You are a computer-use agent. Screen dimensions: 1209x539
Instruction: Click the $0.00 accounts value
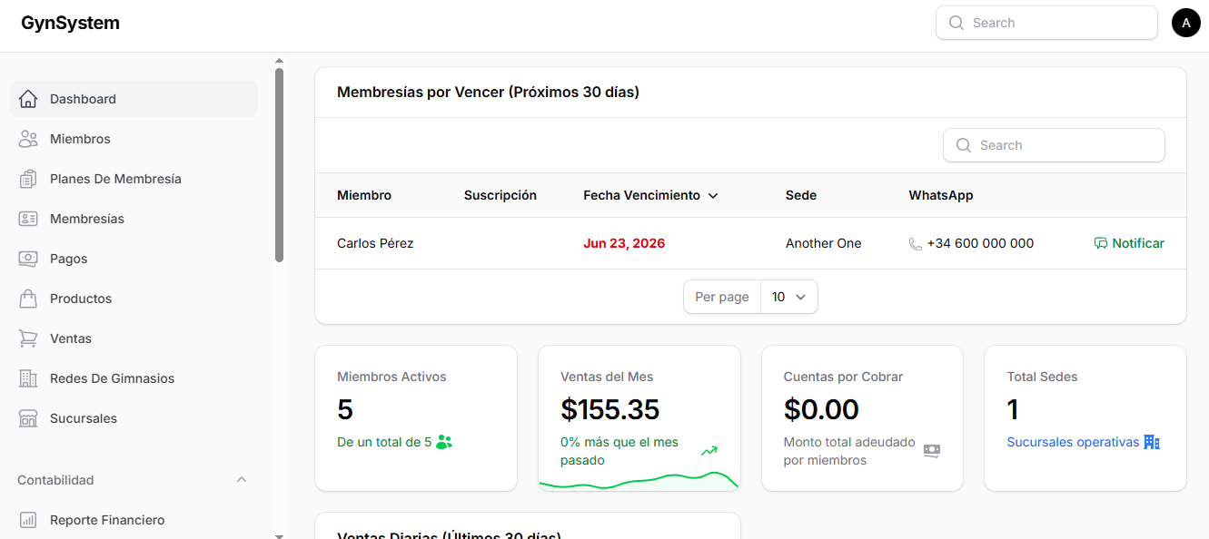point(821,409)
